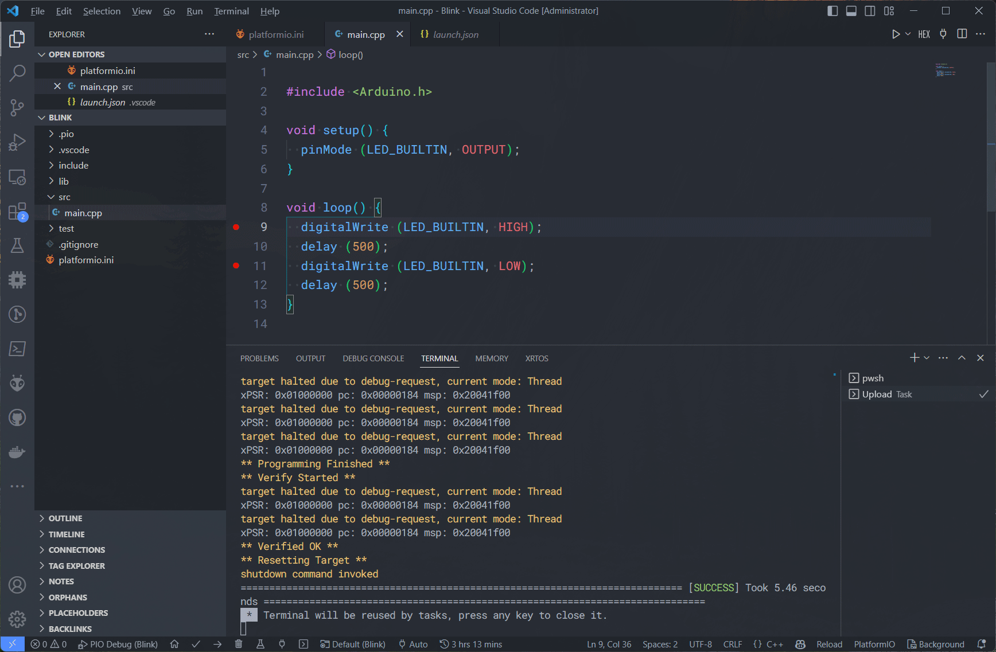Open the Testing flask view

(17, 245)
